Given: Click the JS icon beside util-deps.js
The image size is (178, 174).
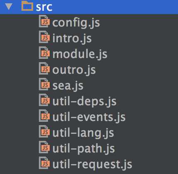Looking at the screenshot, I should (x=44, y=100).
